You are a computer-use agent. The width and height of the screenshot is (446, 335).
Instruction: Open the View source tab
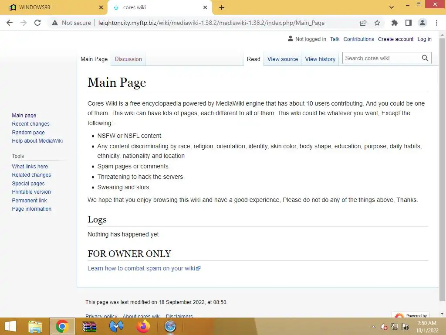[x=282, y=59]
